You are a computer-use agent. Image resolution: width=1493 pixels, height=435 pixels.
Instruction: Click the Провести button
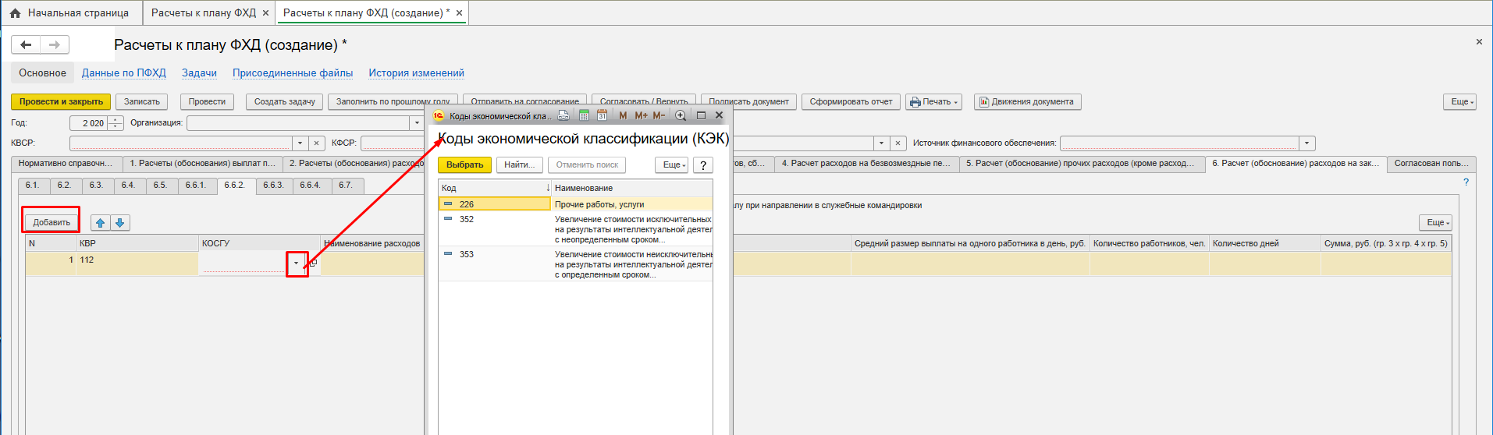click(x=207, y=102)
